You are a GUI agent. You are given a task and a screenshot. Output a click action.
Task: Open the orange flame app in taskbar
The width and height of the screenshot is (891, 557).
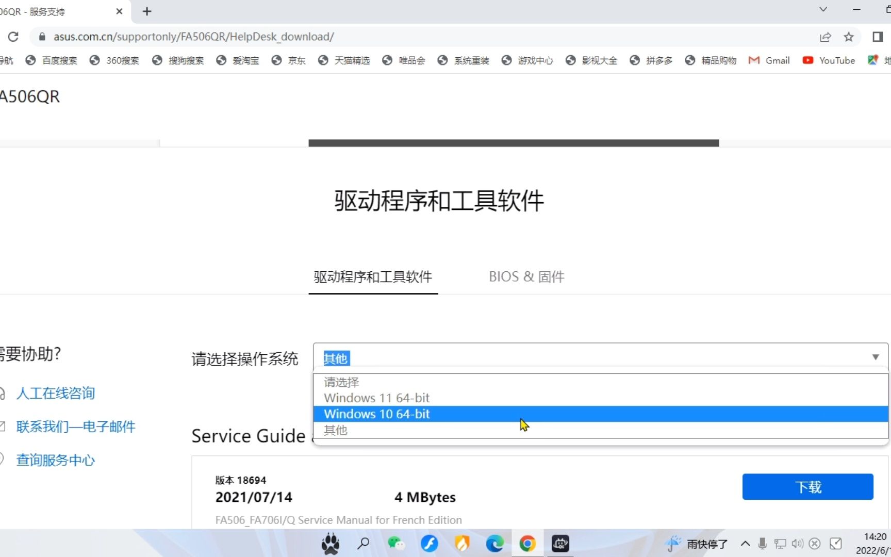coord(462,543)
